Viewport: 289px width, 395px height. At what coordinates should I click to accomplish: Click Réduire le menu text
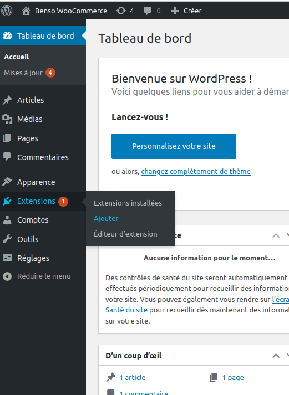pos(44,276)
